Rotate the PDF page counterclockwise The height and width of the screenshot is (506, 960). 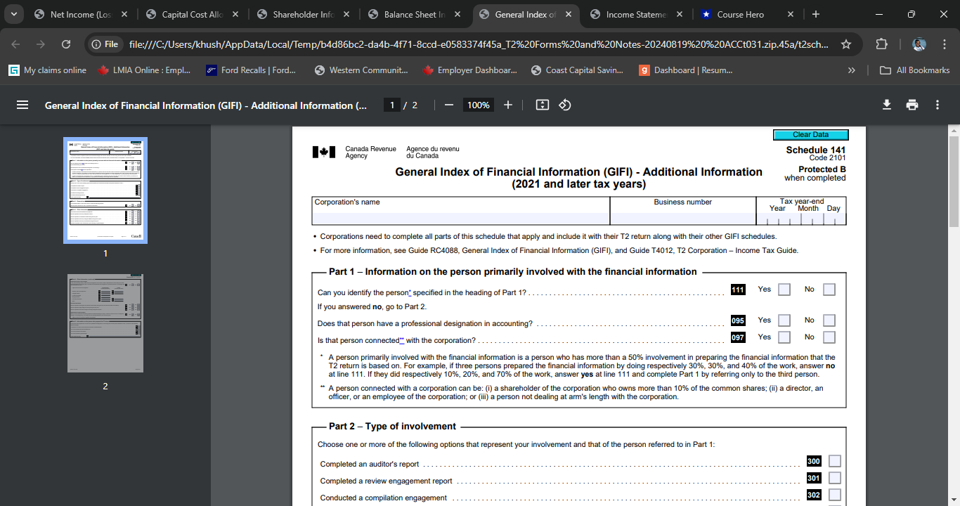tap(564, 104)
